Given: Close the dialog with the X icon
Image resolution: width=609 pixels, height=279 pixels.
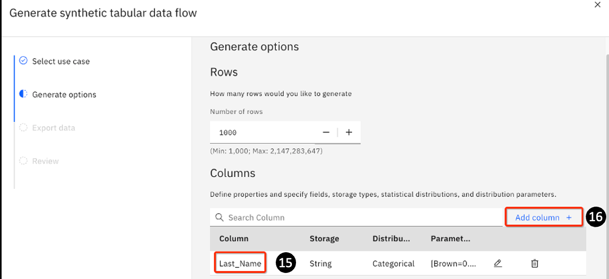Looking at the screenshot, I should (x=597, y=5).
